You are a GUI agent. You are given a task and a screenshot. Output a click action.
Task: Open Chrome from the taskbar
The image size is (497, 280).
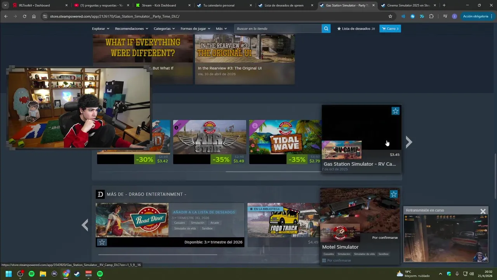point(66,274)
